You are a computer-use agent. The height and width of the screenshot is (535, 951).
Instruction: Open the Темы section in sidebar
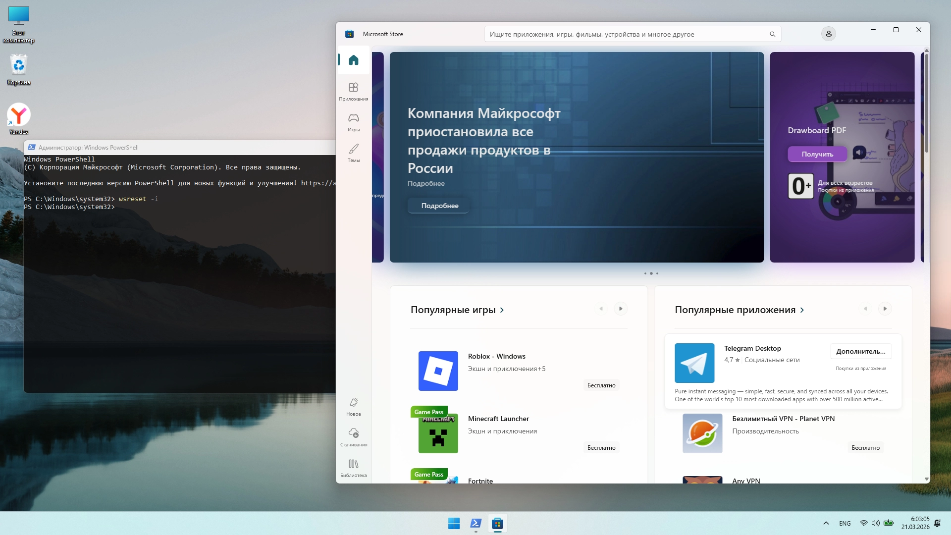353,153
